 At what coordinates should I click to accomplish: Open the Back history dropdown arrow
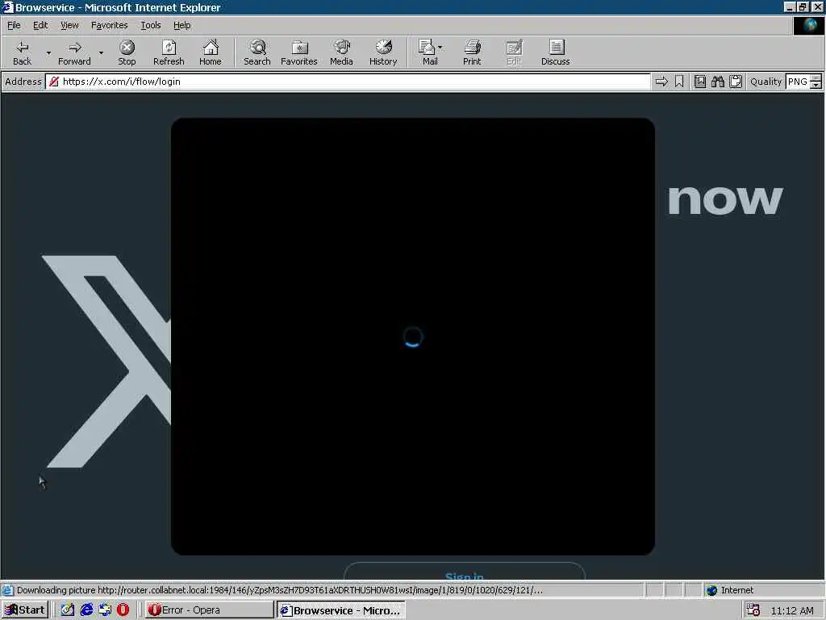[x=48, y=52]
